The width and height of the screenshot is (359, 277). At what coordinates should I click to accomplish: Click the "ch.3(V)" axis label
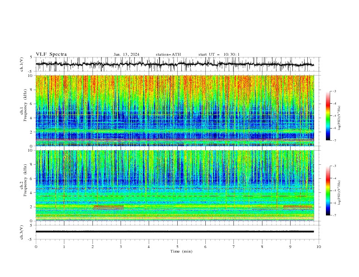point(22,232)
